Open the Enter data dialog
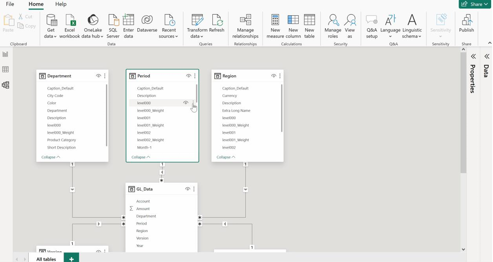This screenshot has width=493, height=262. click(x=128, y=26)
